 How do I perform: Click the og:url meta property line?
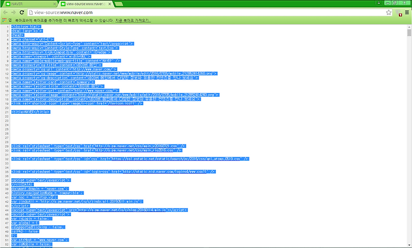coord(64,69)
